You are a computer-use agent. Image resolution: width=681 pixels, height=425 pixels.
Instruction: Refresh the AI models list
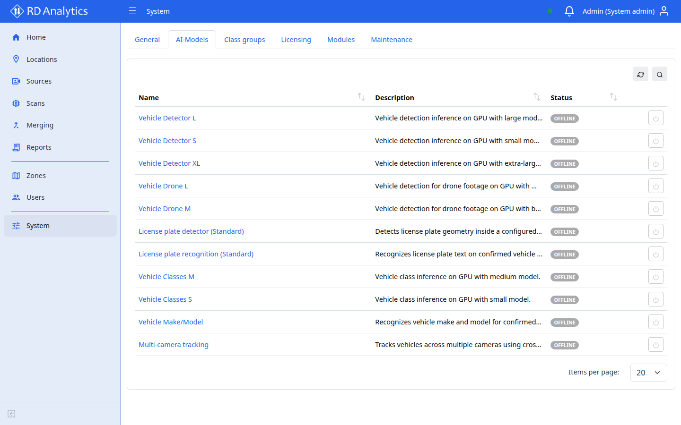(641, 74)
